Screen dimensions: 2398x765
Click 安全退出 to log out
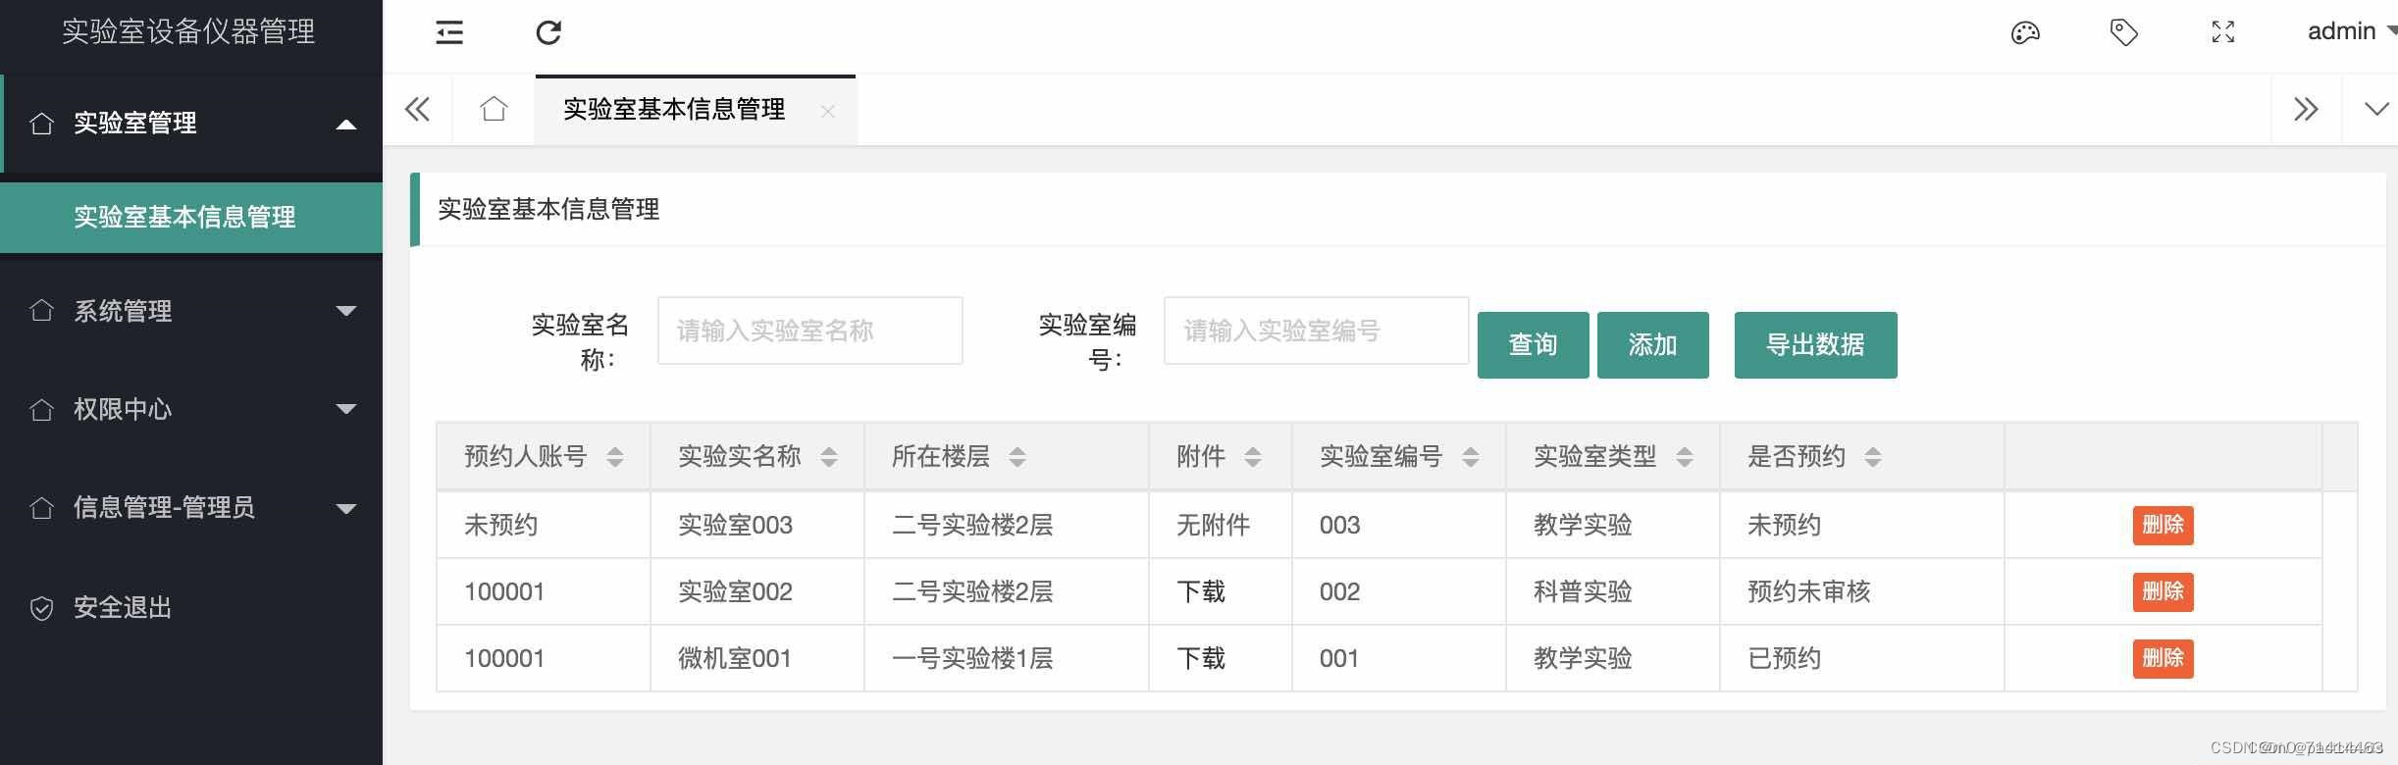tap(191, 608)
